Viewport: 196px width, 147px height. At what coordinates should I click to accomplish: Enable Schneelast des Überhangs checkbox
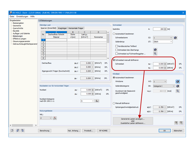point(117,50)
